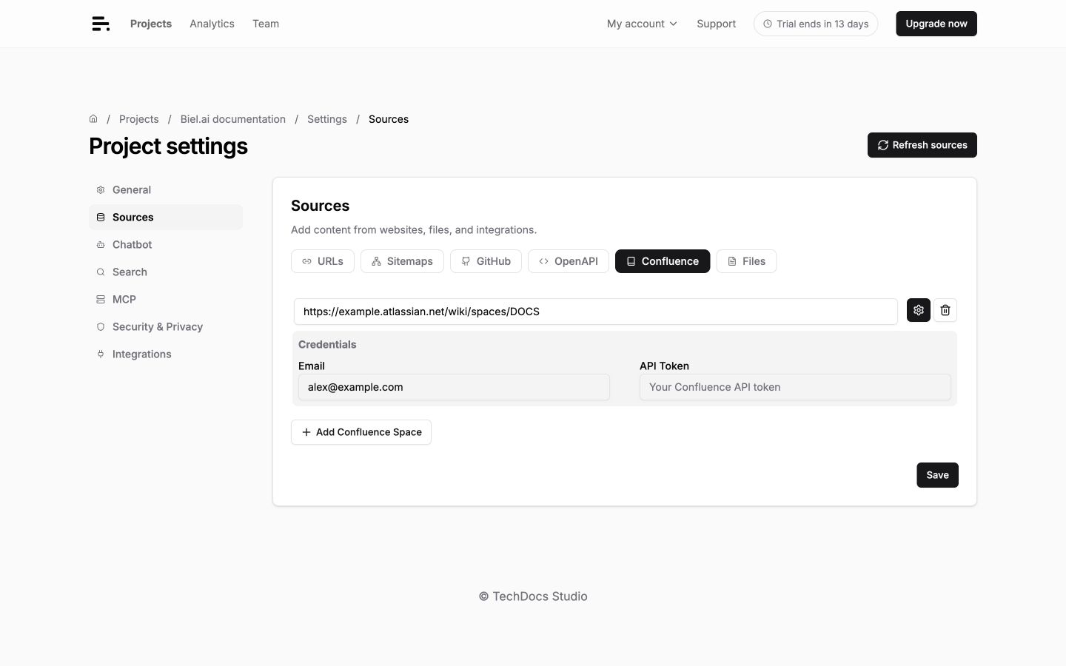Switch to the Files source tab
1066x666 pixels.
tap(746, 261)
